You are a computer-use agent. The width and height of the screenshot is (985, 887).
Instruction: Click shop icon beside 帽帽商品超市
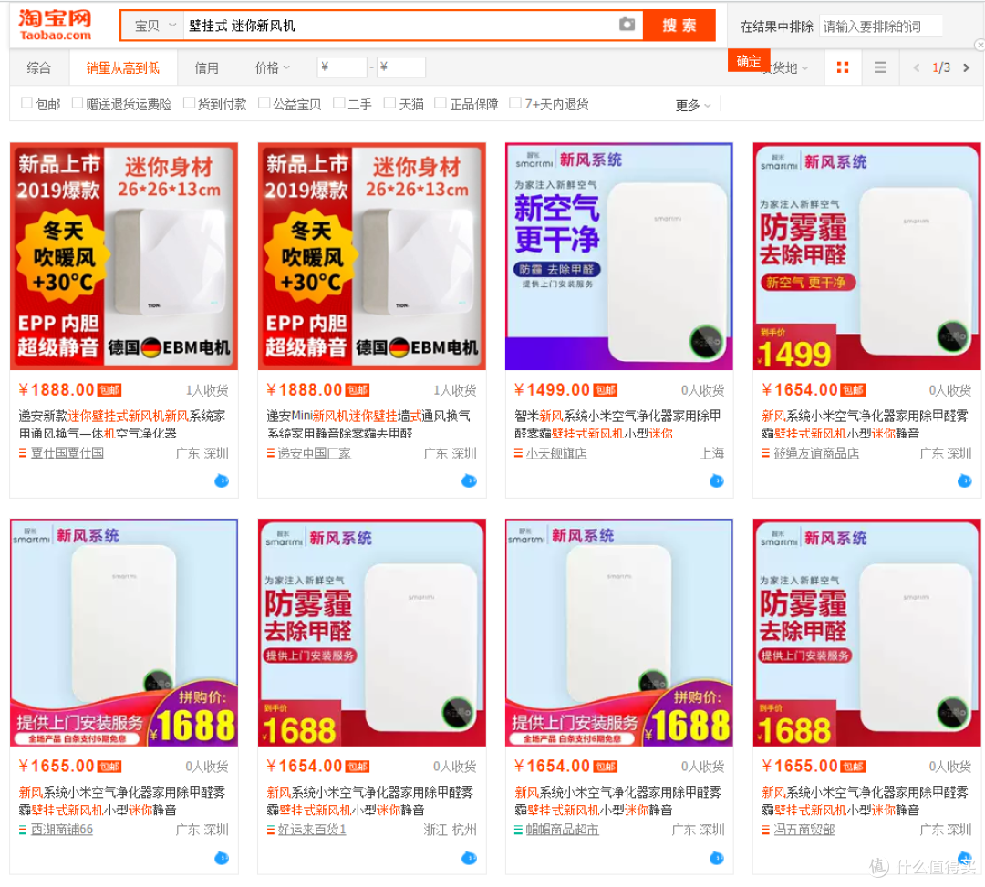(518, 830)
